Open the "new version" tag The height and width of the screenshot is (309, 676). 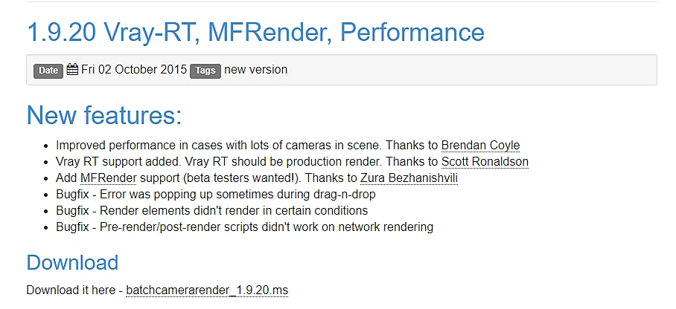[255, 69]
